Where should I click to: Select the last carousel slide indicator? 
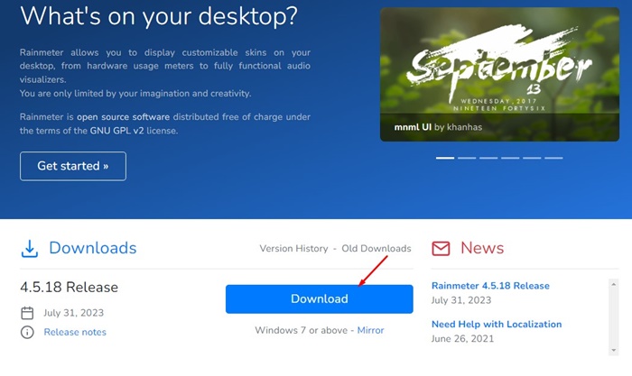(x=553, y=158)
